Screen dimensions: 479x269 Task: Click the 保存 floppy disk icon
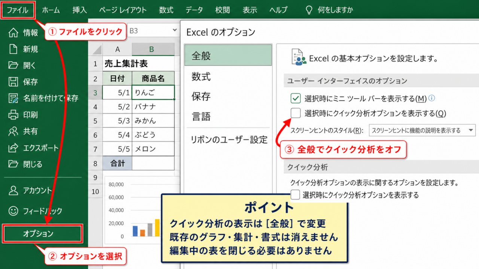(x=13, y=82)
